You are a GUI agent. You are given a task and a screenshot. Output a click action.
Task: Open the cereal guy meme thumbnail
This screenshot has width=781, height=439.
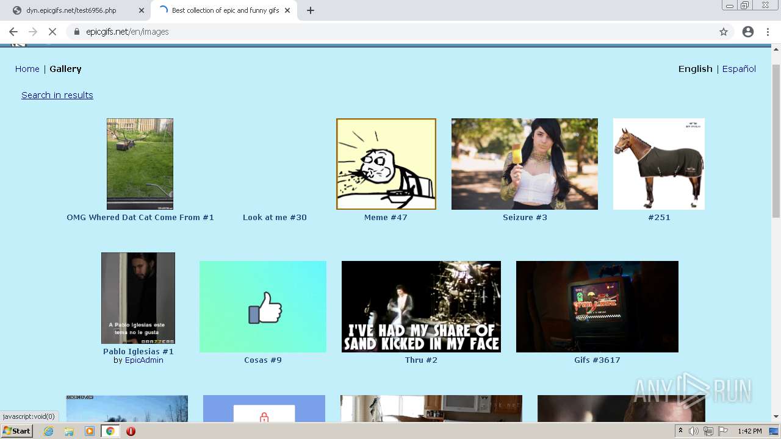tap(386, 164)
